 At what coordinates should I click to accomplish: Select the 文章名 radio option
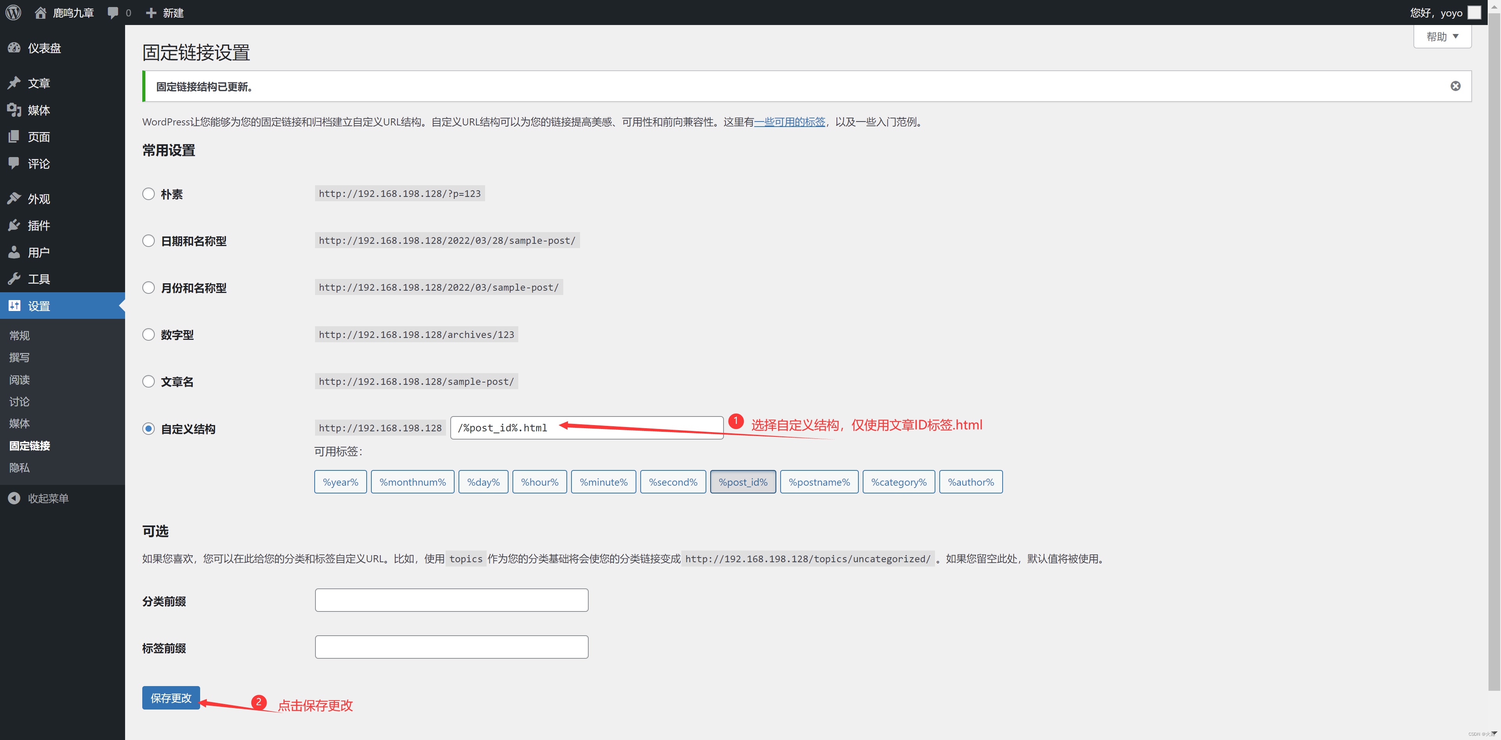[149, 381]
